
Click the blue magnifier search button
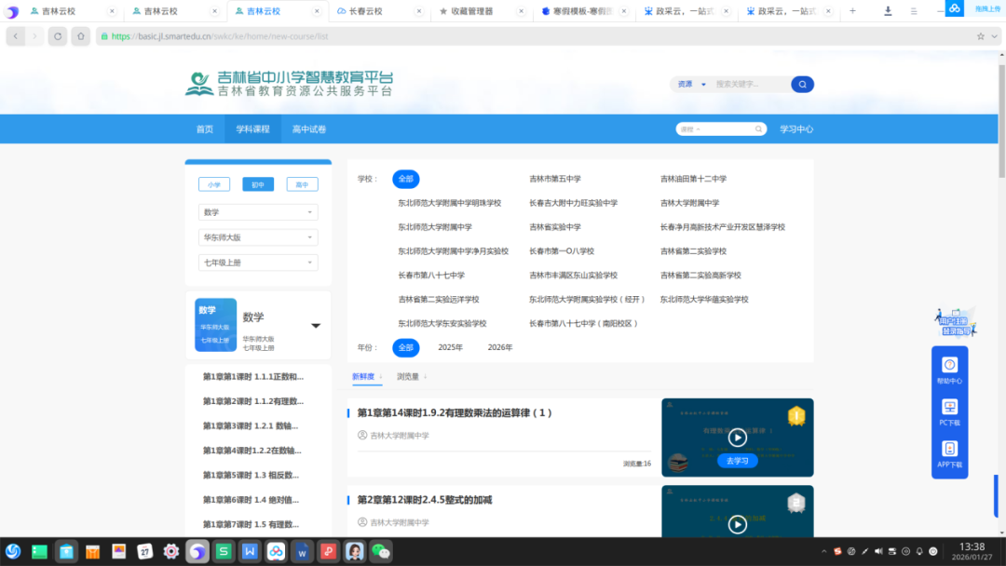tap(802, 84)
